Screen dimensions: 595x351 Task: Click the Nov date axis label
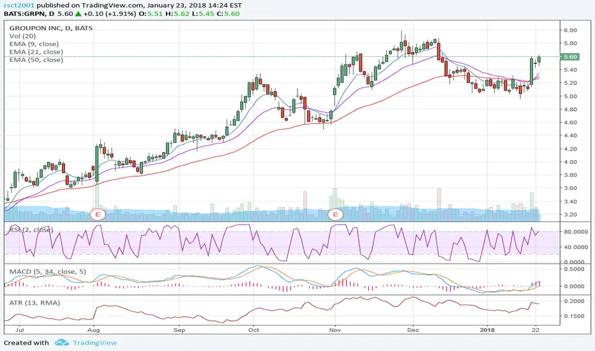(x=335, y=330)
